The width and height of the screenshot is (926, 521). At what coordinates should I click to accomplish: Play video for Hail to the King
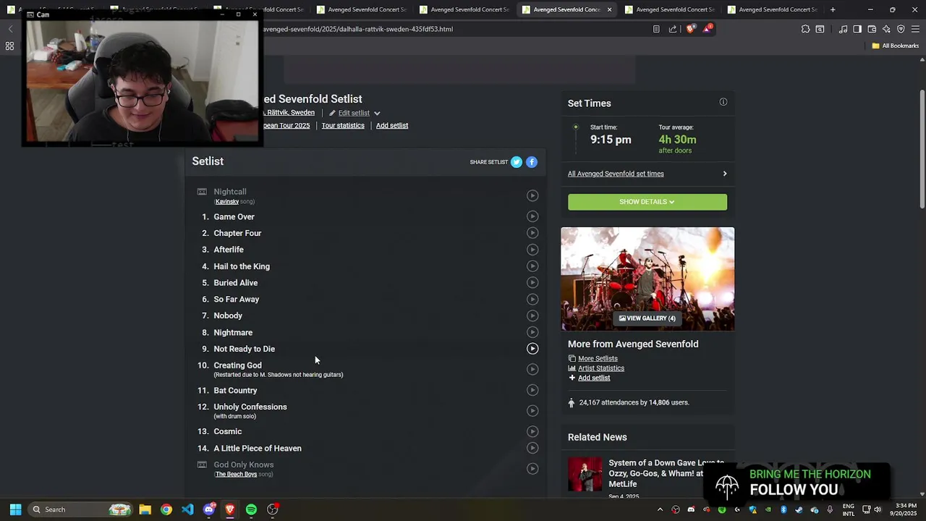click(x=532, y=266)
